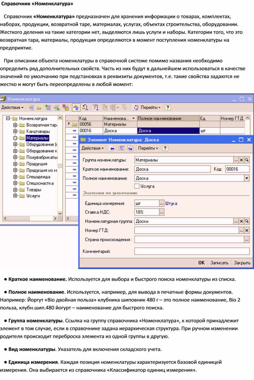254x380 pixels.
Task: Click the help icon in the Доска element window
Action: point(165,148)
